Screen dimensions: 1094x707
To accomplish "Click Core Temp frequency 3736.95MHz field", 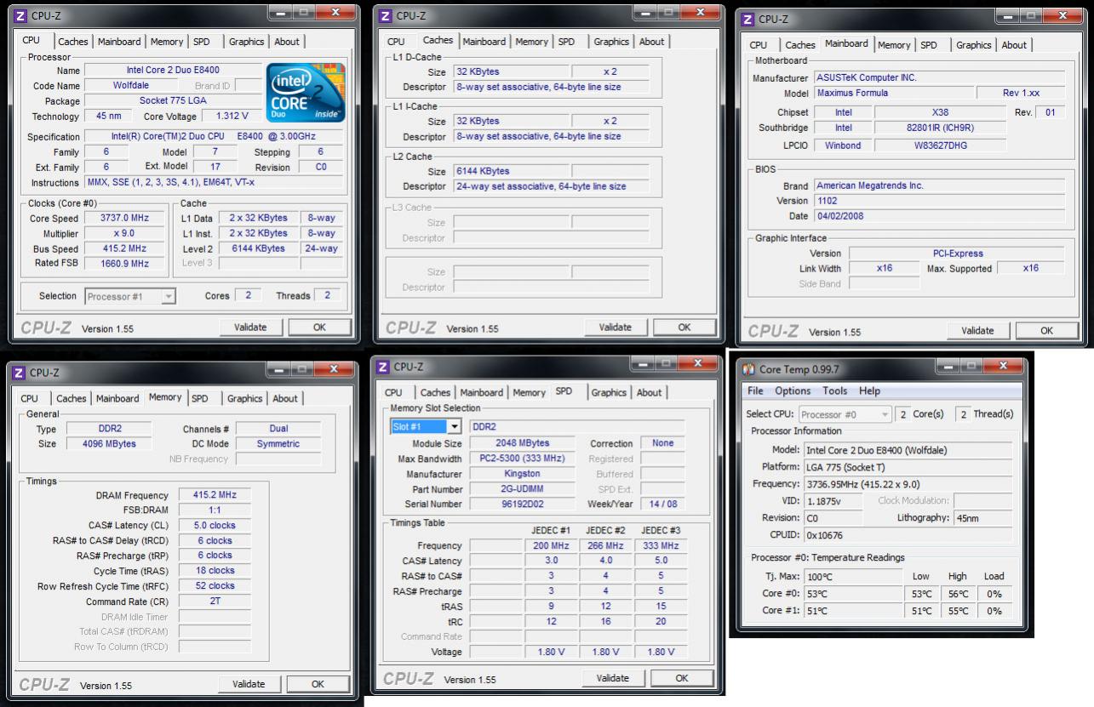I will click(x=908, y=484).
